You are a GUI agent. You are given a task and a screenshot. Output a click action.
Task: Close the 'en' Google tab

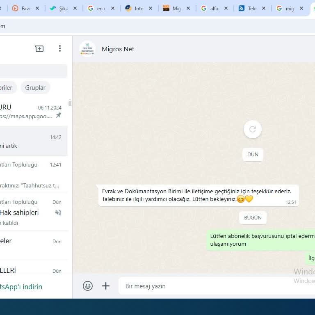[x=113, y=8]
